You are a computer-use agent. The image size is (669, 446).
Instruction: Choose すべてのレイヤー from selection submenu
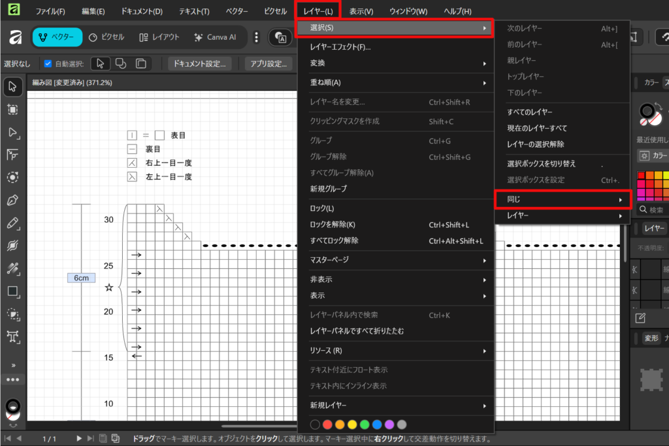(x=529, y=112)
